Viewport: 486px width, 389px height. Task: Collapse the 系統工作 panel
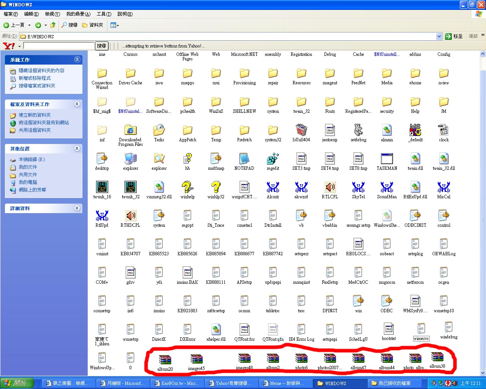[x=77, y=60]
